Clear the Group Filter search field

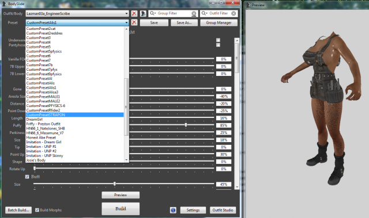(x=194, y=14)
